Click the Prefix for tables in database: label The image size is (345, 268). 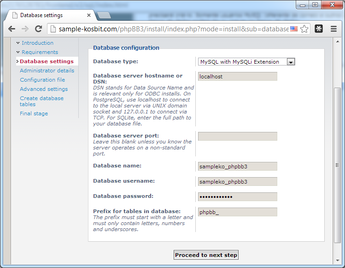137,211
